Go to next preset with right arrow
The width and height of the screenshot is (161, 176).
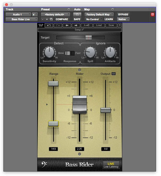[x=76, y=25]
